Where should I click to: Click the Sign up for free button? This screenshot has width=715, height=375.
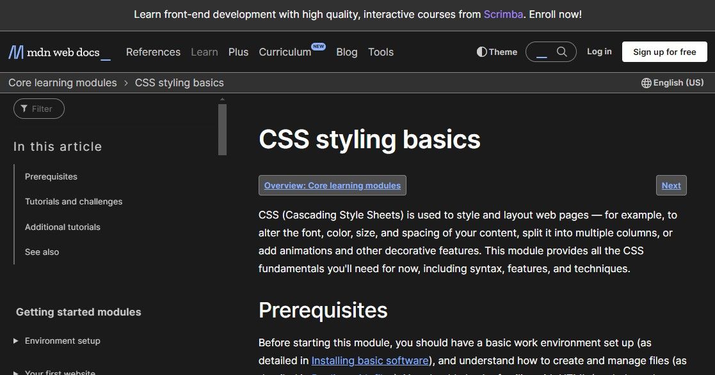[x=664, y=52]
